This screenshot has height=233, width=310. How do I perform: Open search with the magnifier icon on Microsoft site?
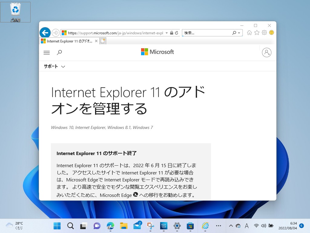tap(59, 52)
